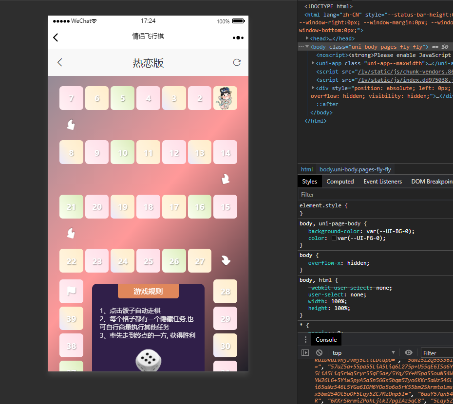The width and height of the screenshot is (453, 404).
Task: Tap the white flag tile
Action: click(72, 292)
